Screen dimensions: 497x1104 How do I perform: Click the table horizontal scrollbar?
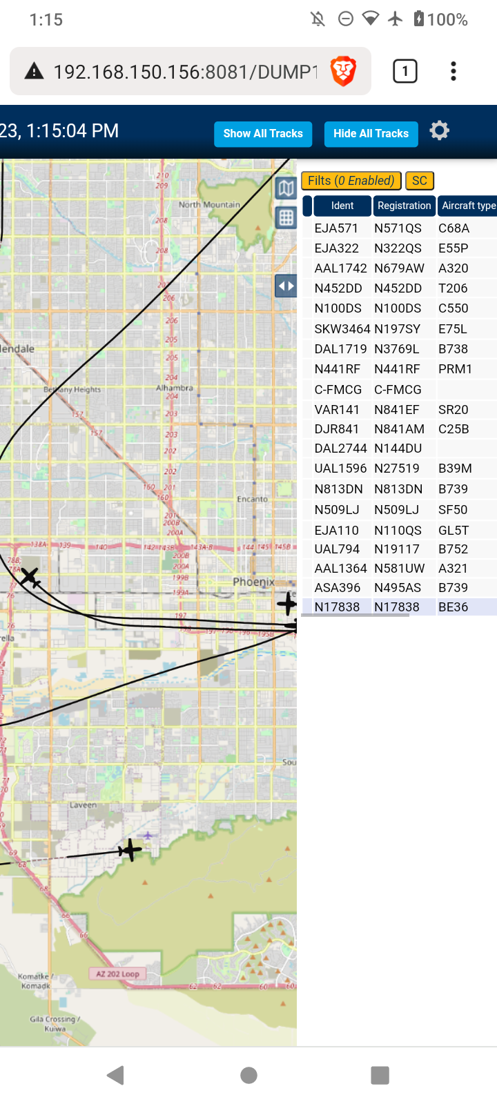(355, 615)
